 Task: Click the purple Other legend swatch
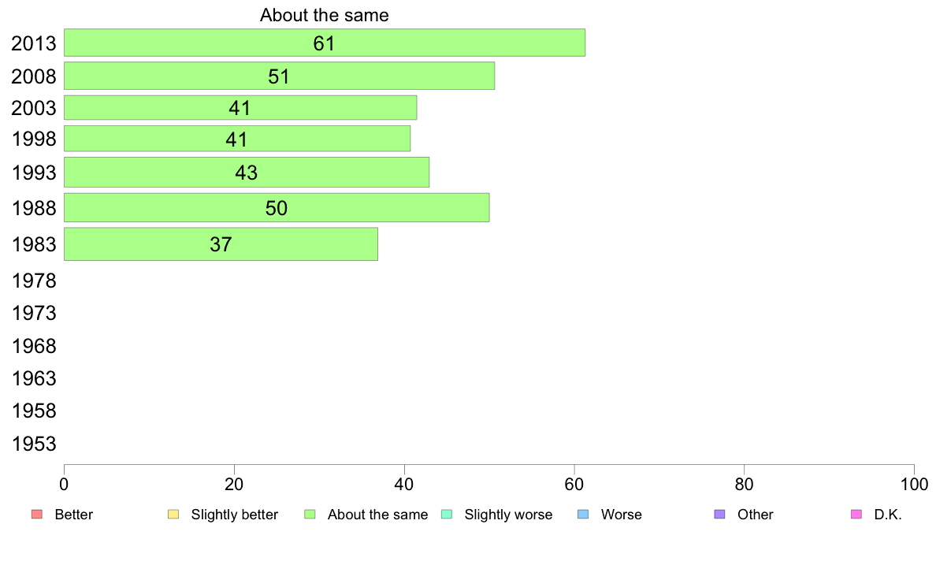click(x=720, y=515)
